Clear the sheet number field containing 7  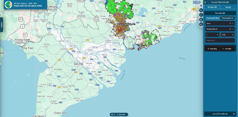(x=218, y=35)
